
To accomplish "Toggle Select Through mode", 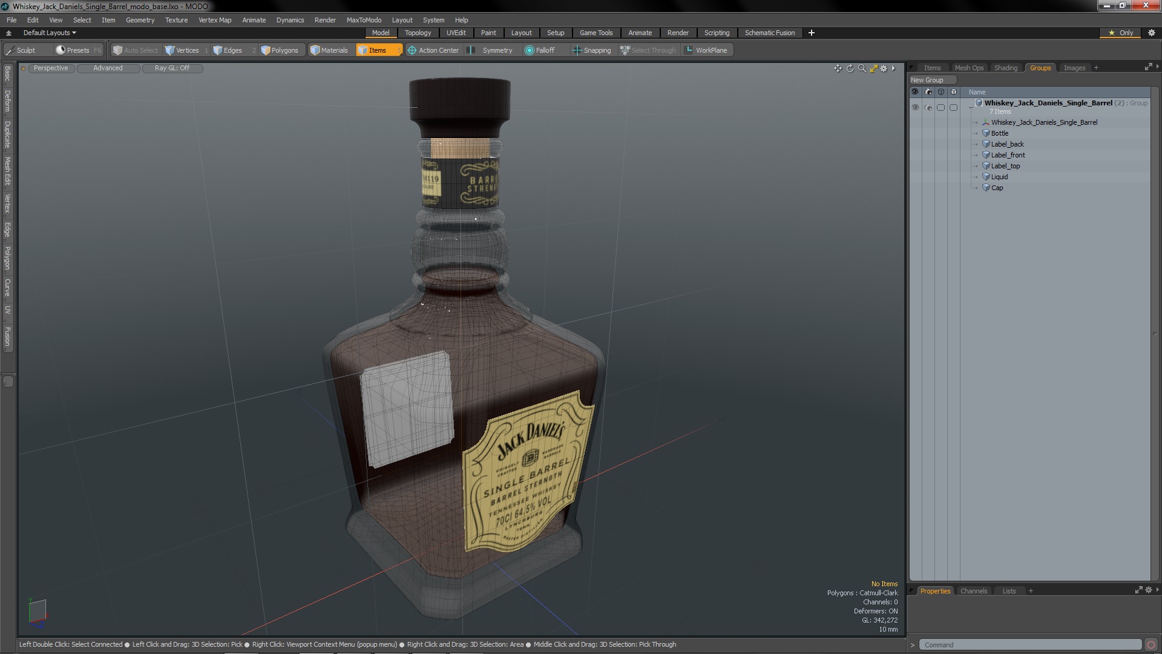I will point(648,50).
